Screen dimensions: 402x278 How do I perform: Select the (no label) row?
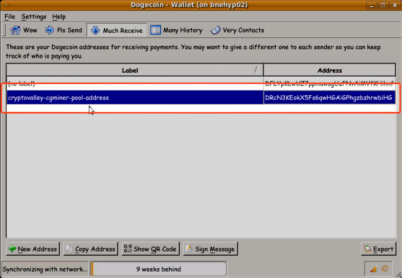[201, 84]
